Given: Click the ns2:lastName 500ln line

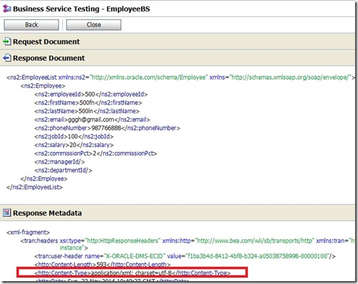Looking at the screenshot, I should (x=87, y=111).
